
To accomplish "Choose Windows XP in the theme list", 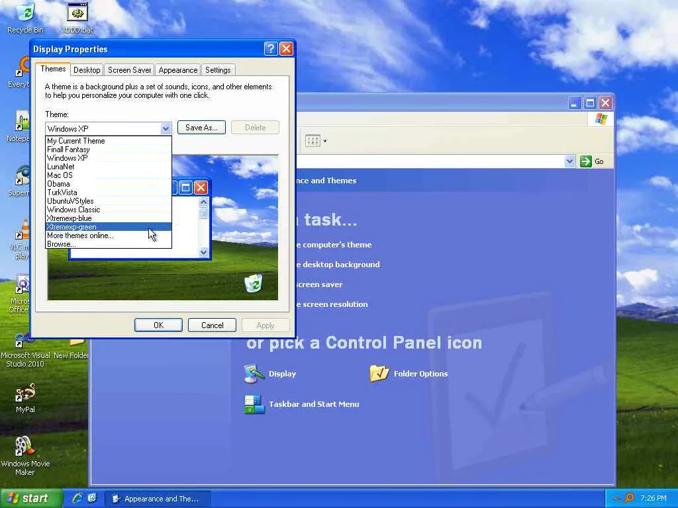I will tap(109, 158).
